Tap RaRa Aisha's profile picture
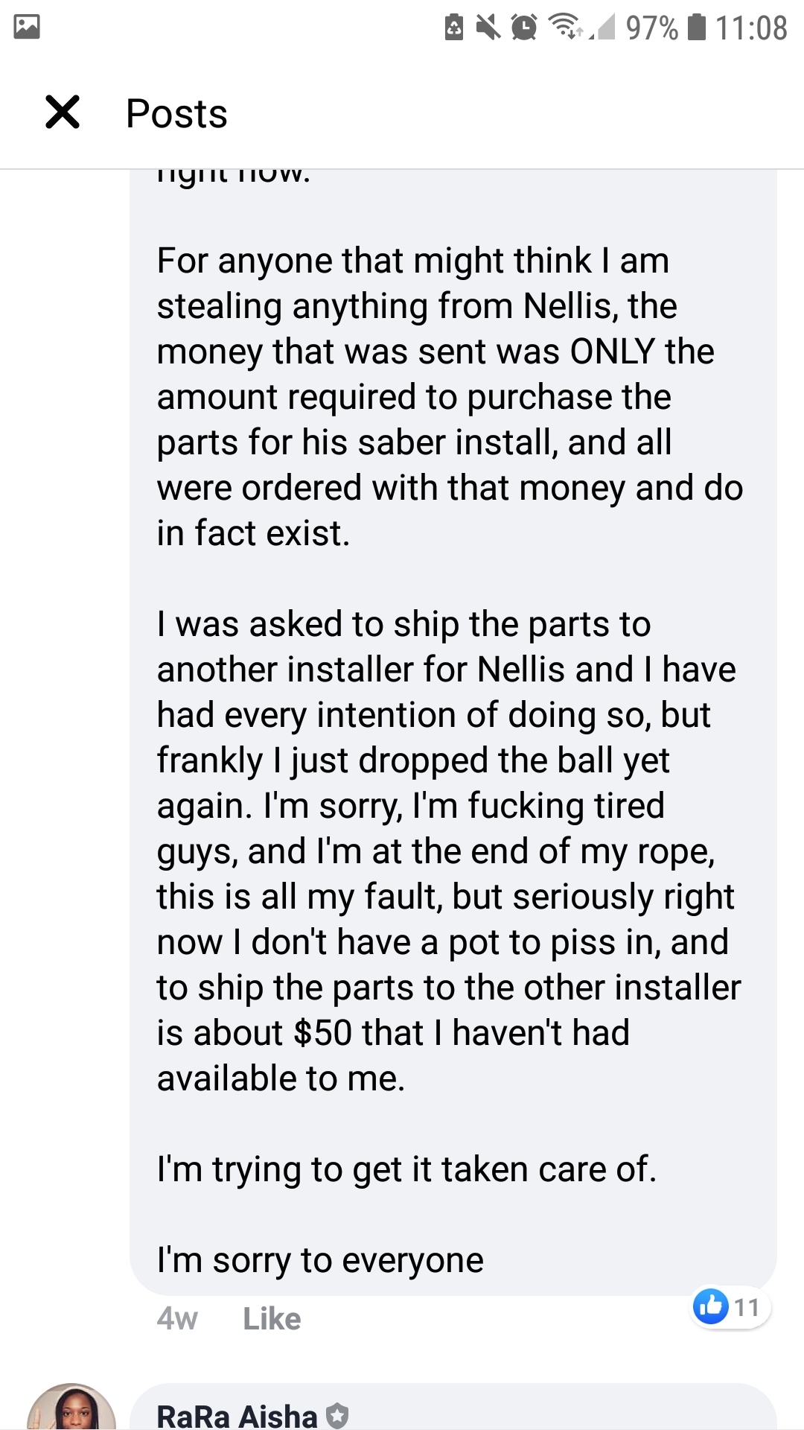Viewport: 804px width, 1430px height. pos(71,1407)
